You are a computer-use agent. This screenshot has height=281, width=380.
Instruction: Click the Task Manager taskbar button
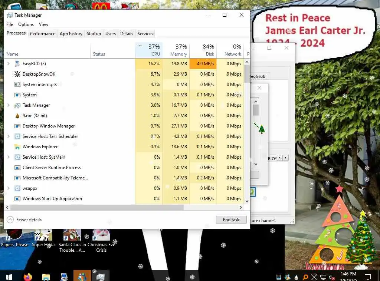tap(100, 276)
